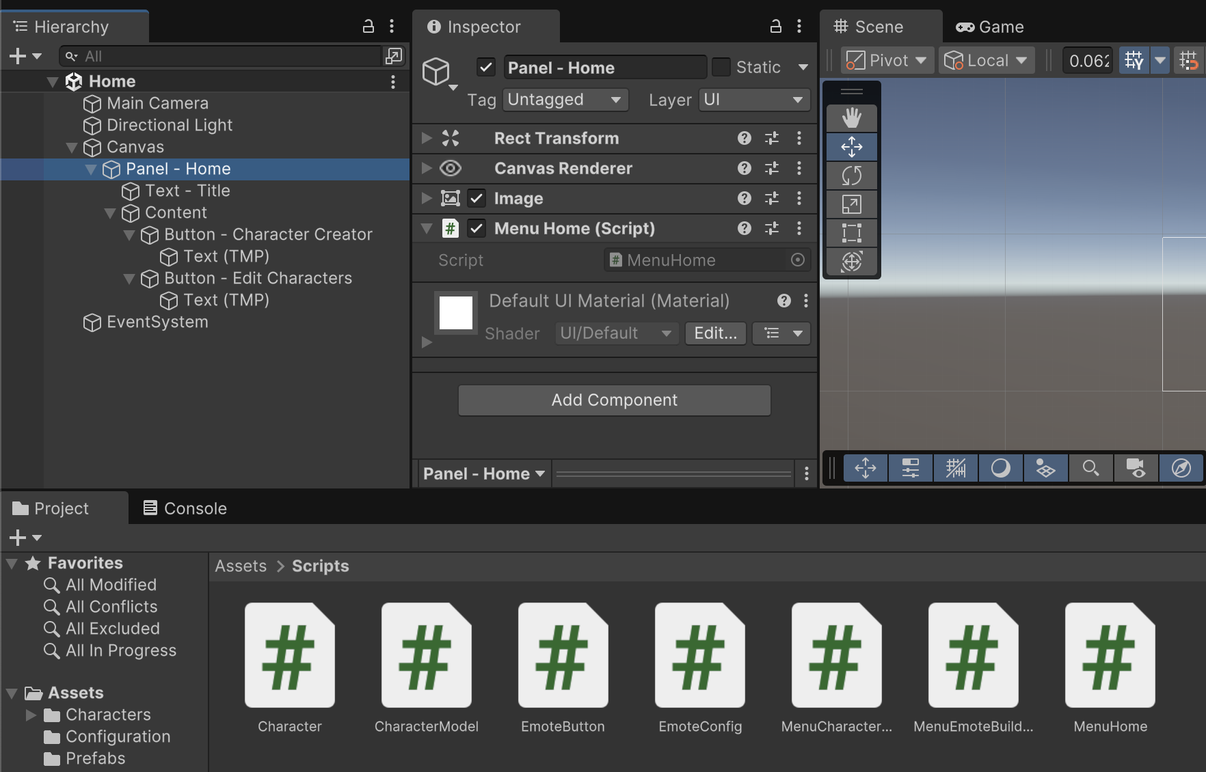1206x772 pixels.
Task: Toggle the Panel - Home active checkbox
Action: pos(486,68)
